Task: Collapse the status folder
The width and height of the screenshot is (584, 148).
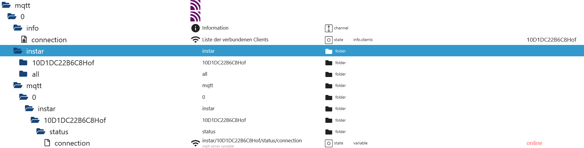Action: (41, 132)
